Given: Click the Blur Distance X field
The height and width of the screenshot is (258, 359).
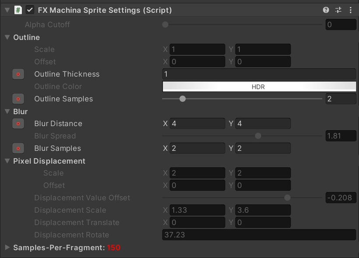Looking at the screenshot, I should coord(197,123).
